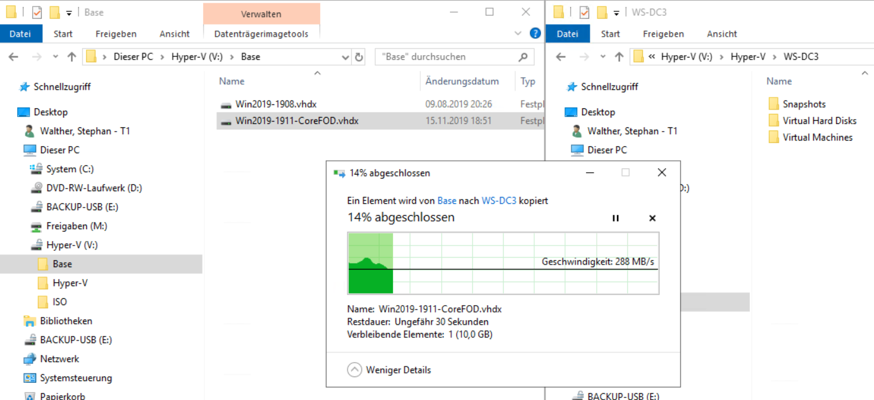The width and height of the screenshot is (874, 400).
Task: Open Snapshots folder in WS-DC3 window
Action: point(804,104)
